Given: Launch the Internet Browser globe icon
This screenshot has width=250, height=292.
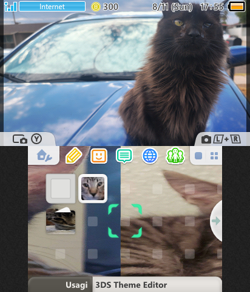Looking at the screenshot, I should pyautogui.click(x=150, y=156).
